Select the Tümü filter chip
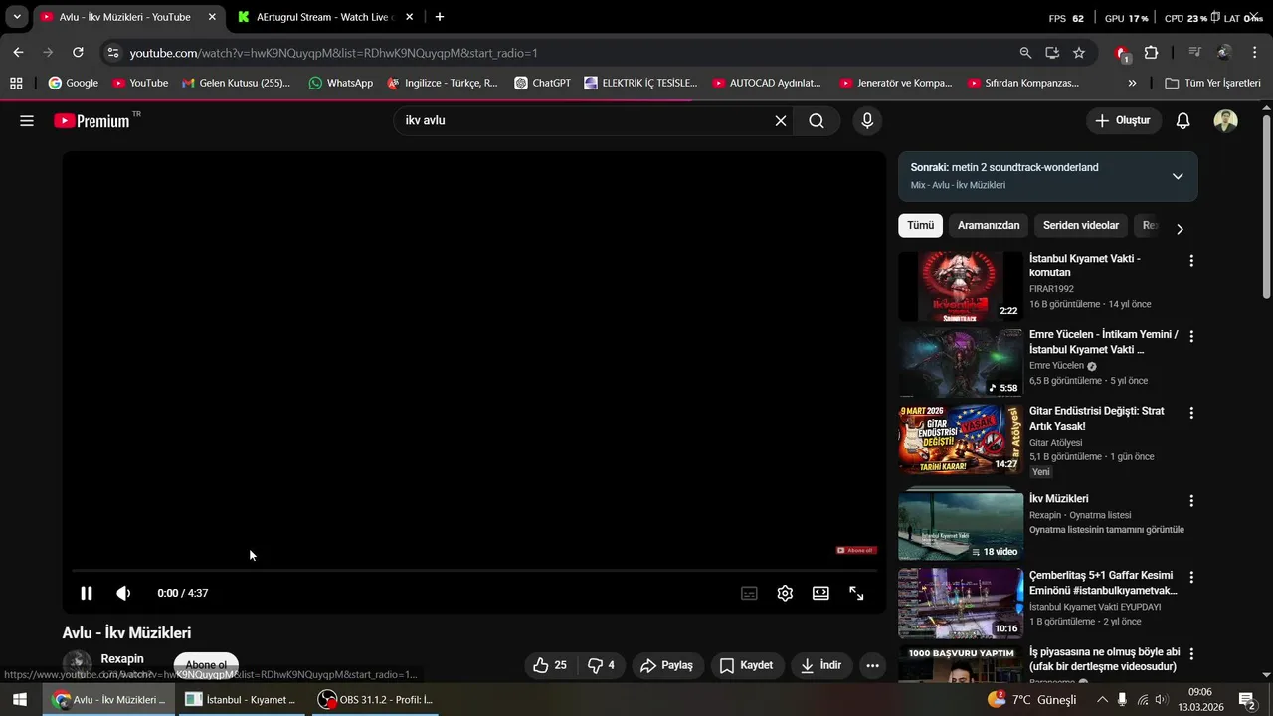 (920, 226)
